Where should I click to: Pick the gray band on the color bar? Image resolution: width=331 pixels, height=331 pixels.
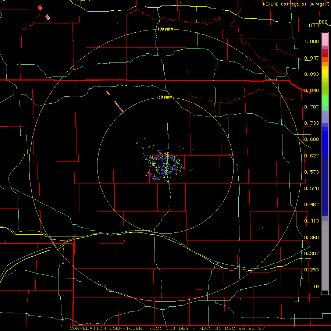(x=325, y=256)
